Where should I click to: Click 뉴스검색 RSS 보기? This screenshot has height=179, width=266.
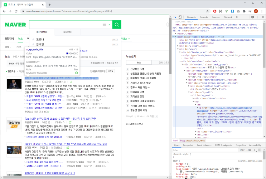[134, 124]
